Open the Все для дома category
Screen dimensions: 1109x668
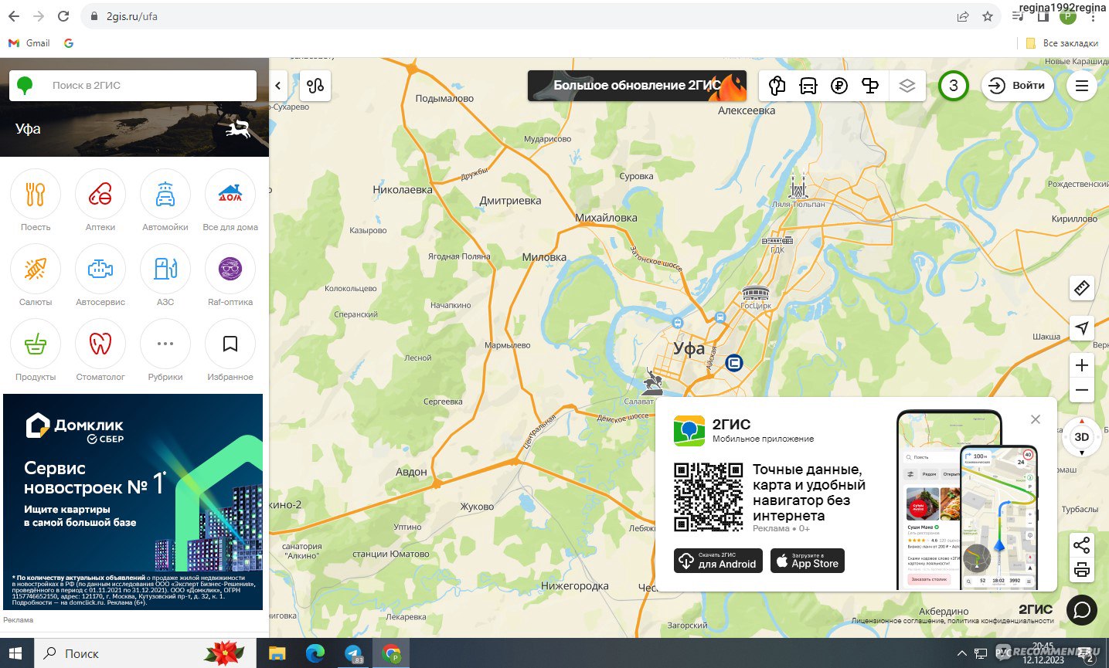click(x=230, y=194)
